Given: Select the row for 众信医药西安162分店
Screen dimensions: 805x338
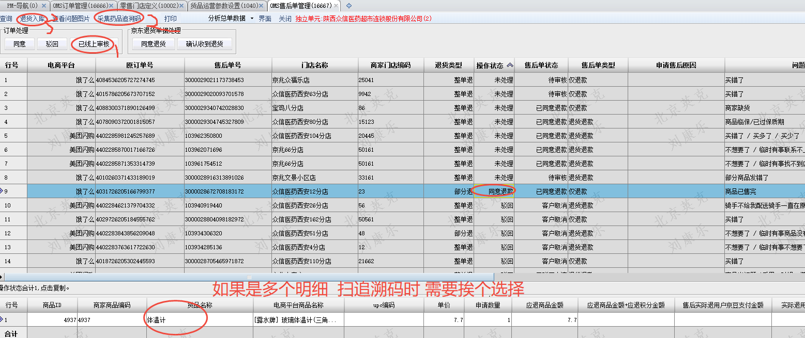Looking at the screenshot, I should pos(402,219).
